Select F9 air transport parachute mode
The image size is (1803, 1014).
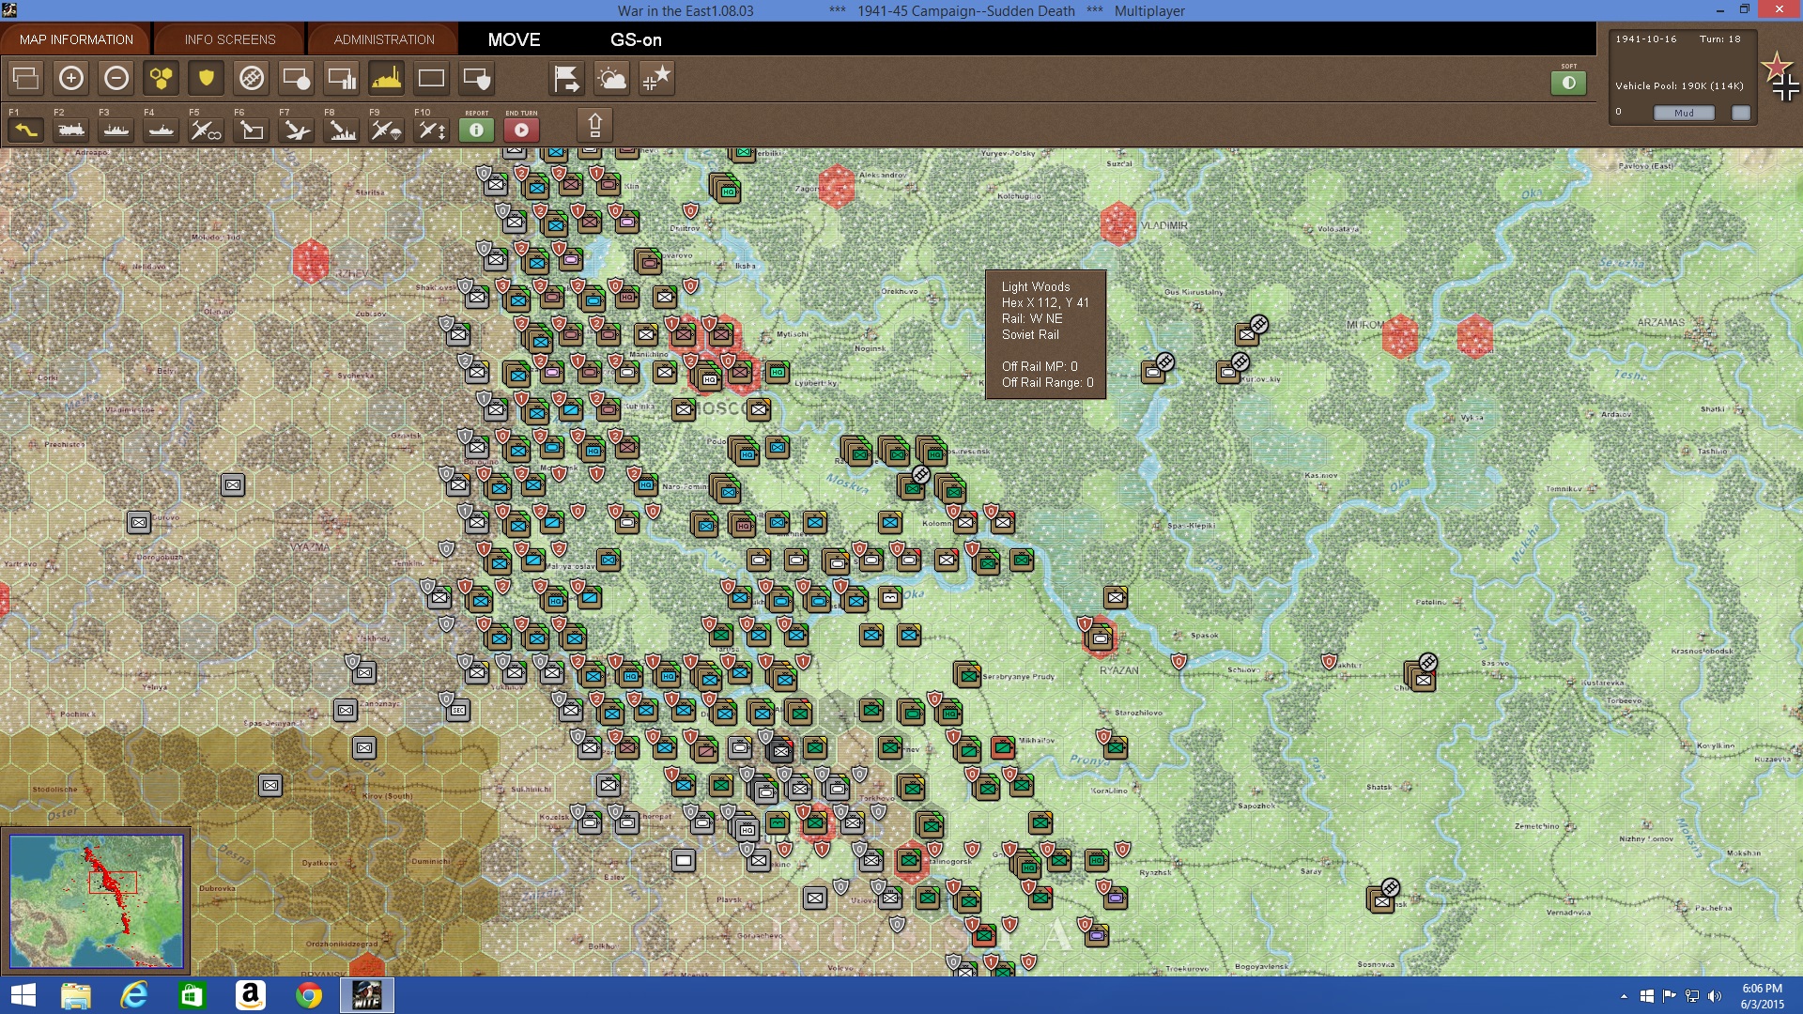[x=386, y=130]
